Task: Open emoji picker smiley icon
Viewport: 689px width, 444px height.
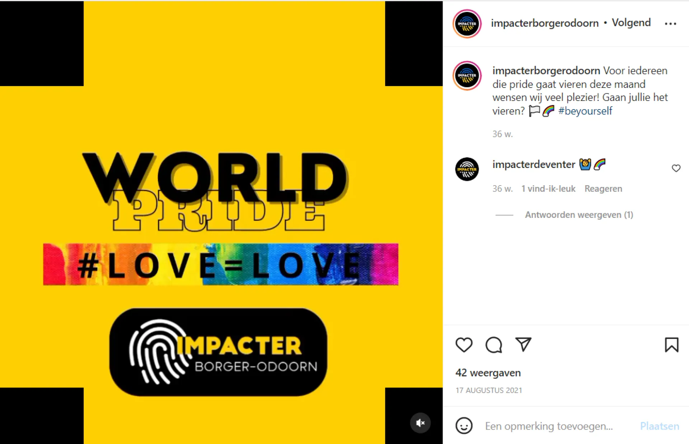Action: click(x=464, y=426)
